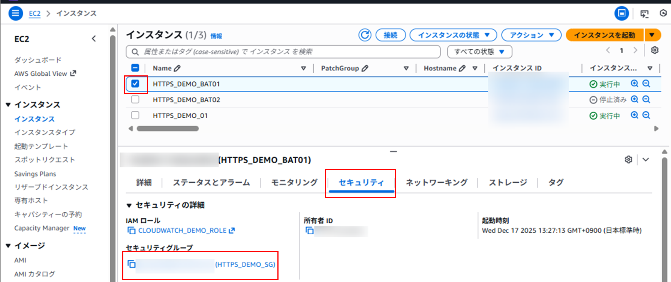Copy the security group ID icon

(131, 264)
